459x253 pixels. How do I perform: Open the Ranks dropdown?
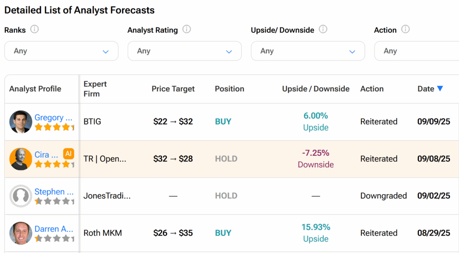coord(61,51)
